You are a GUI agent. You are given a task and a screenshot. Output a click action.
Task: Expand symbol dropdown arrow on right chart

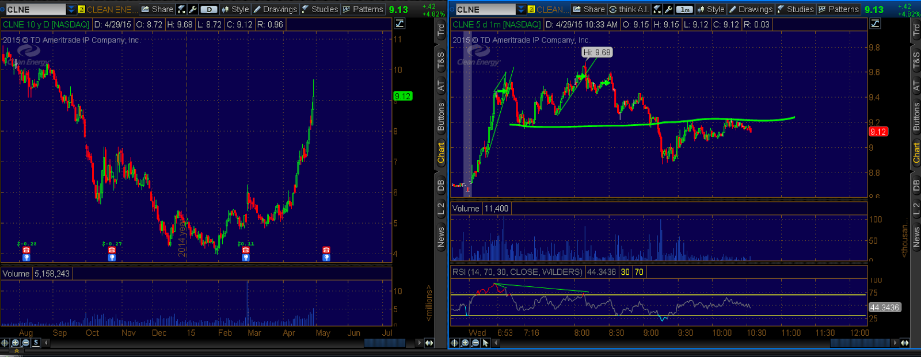click(x=521, y=9)
